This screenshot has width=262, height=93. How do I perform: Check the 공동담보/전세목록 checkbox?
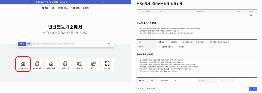click(160, 47)
